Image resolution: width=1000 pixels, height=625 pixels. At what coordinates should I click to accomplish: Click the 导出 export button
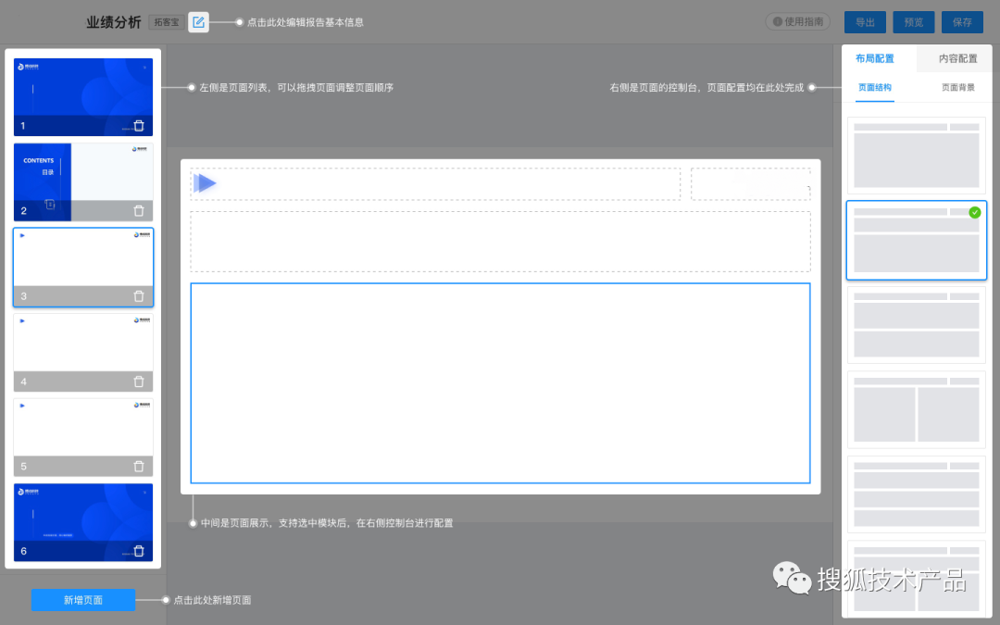pyautogui.click(x=866, y=21)
